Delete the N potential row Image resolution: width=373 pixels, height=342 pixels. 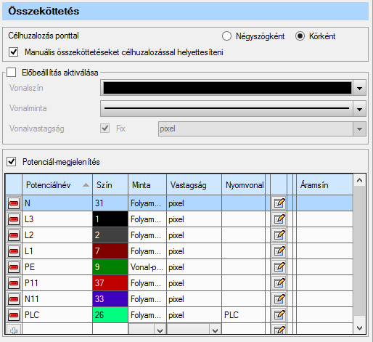[x=14, y=203]
